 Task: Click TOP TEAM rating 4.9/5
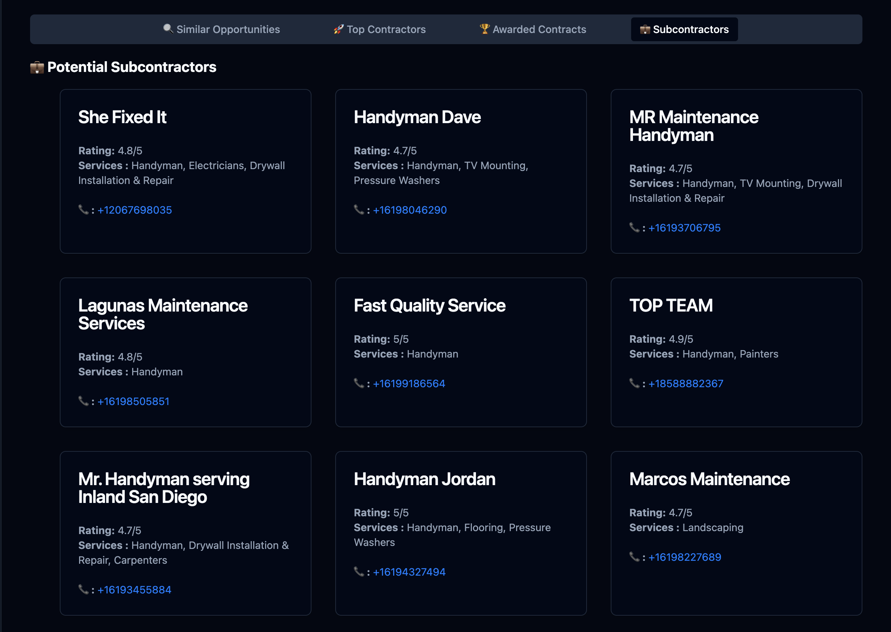click(661, 339)
